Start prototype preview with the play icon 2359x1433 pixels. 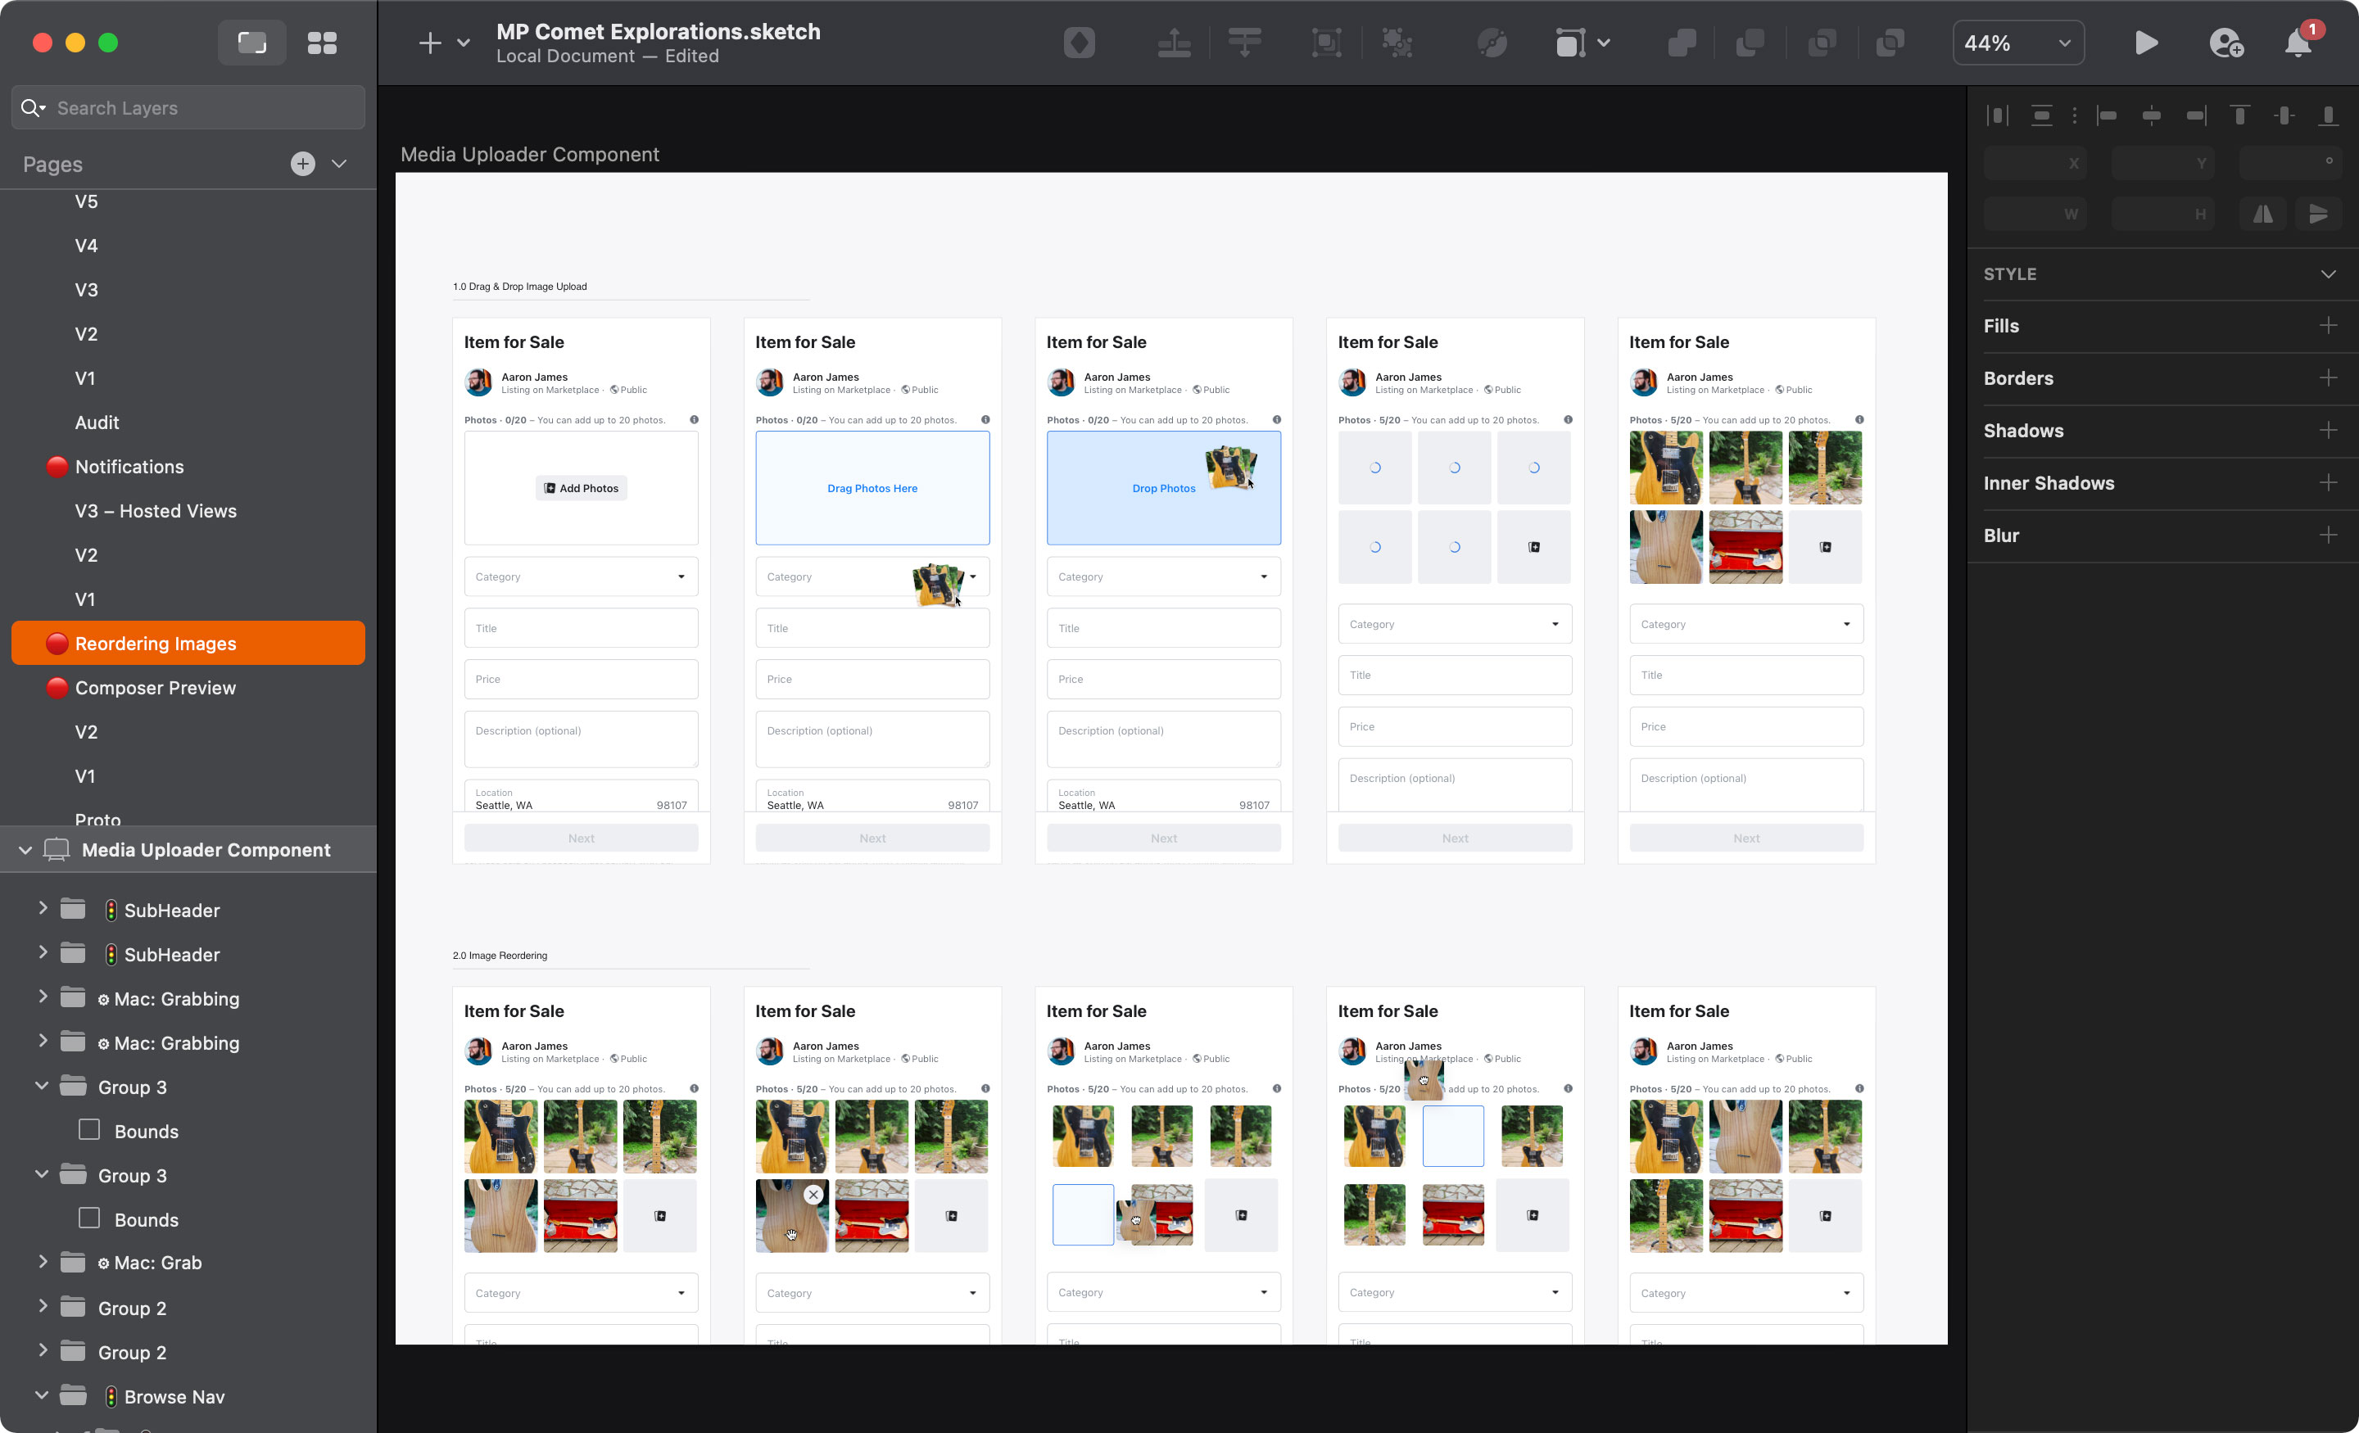[2147, 42]
